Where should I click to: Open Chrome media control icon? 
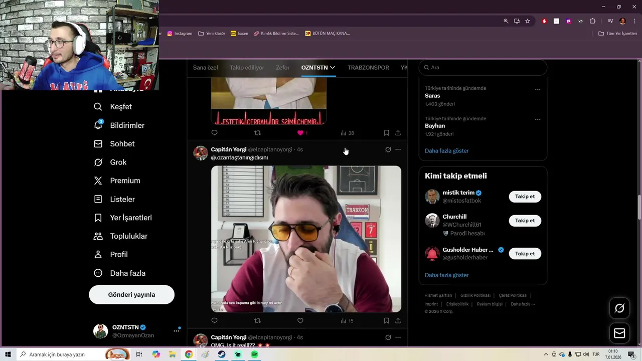pos(610,21)
